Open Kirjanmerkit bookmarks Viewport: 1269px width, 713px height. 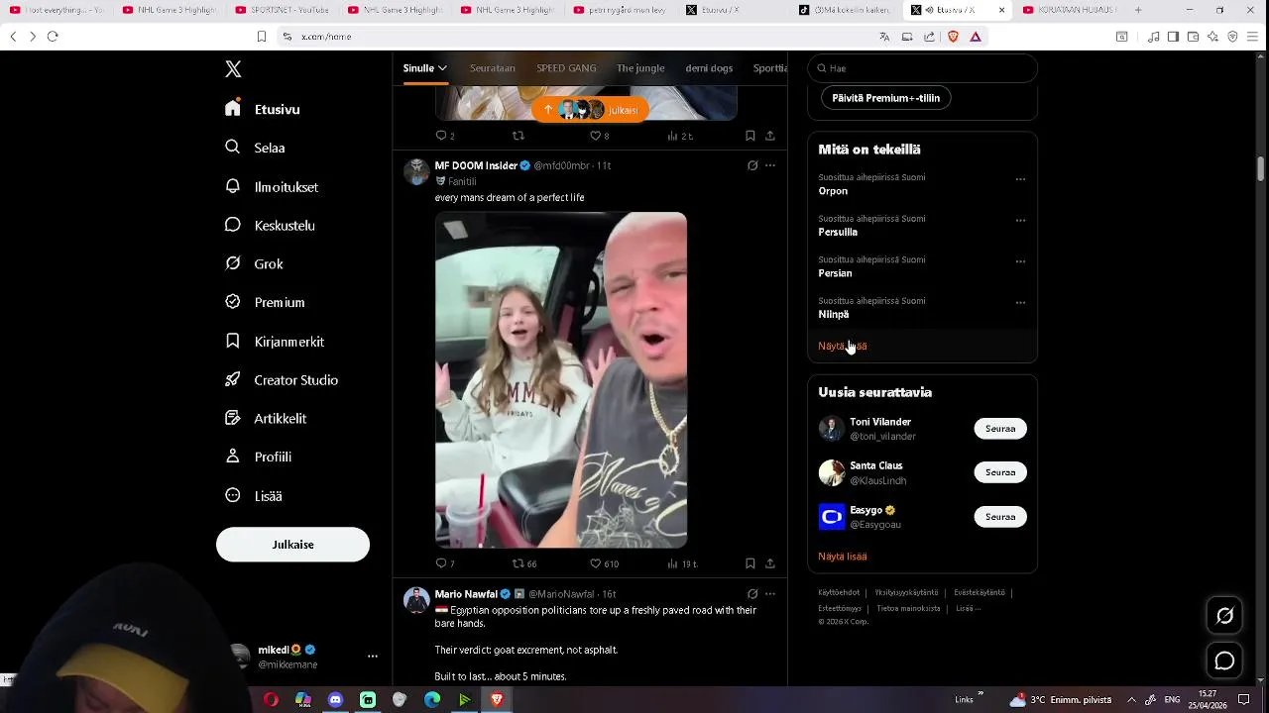(275, 342)
